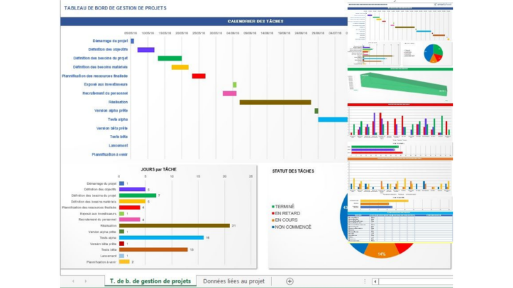Image resolution: width=513 pixels, height=288 pixels.
Task: Click the EN RETARD legend entry
Action: point(286,213)
